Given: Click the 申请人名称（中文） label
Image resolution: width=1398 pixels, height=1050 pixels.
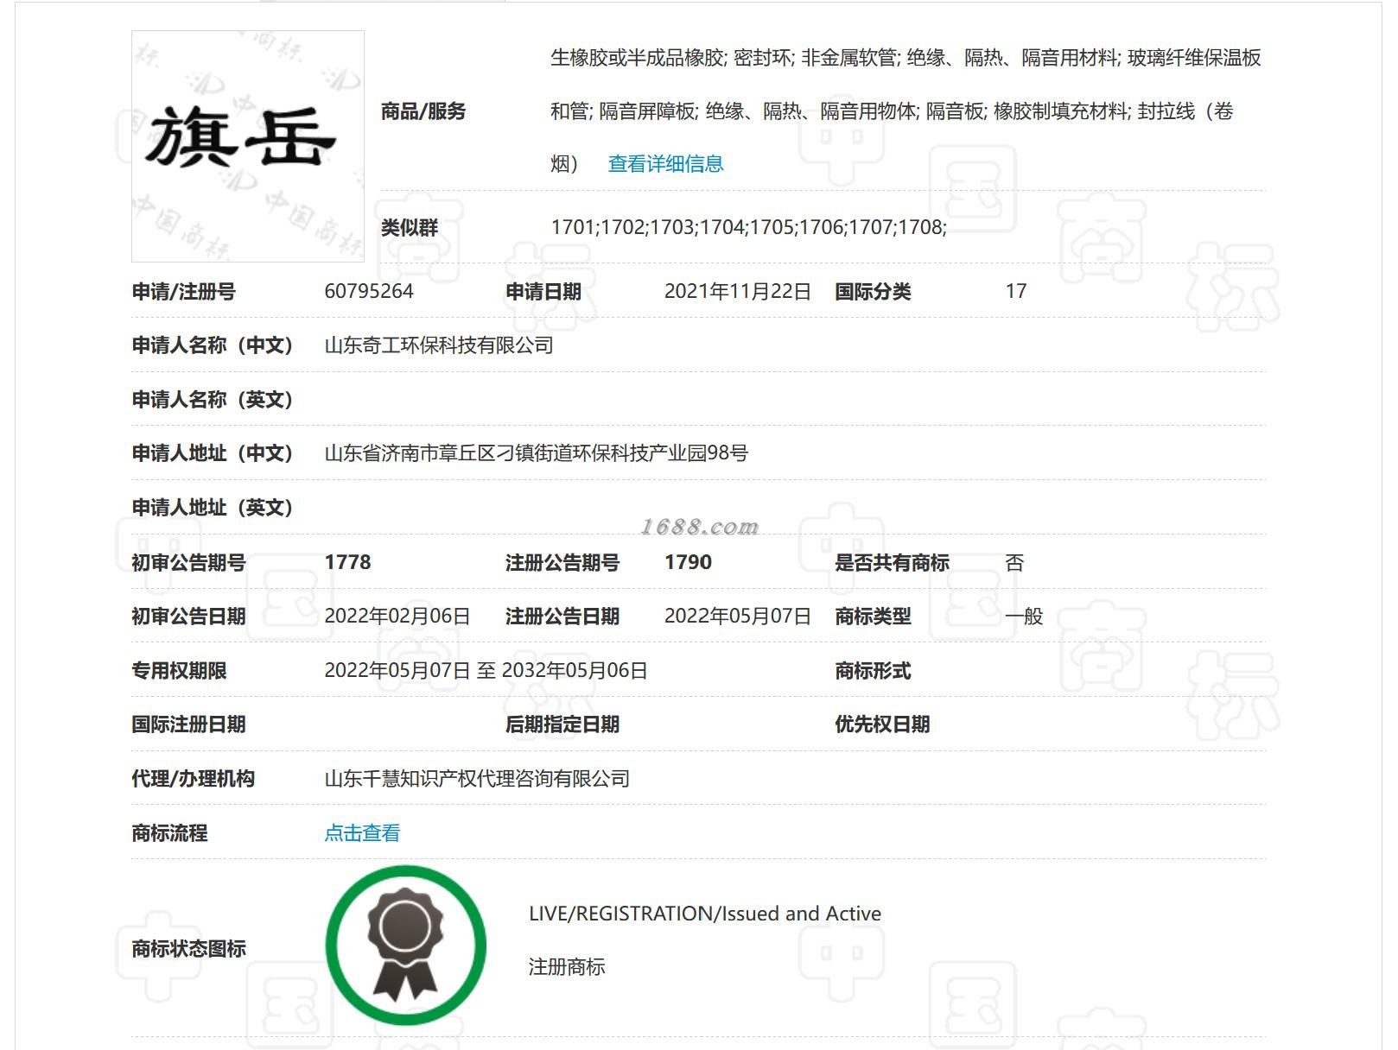Looking at the screenshot, I should (x=213, y=345).
